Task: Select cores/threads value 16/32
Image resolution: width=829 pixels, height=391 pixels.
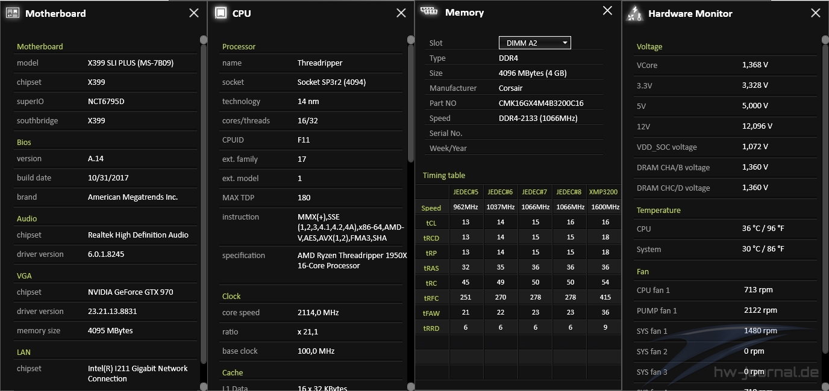Action: [x=308, y=120]
